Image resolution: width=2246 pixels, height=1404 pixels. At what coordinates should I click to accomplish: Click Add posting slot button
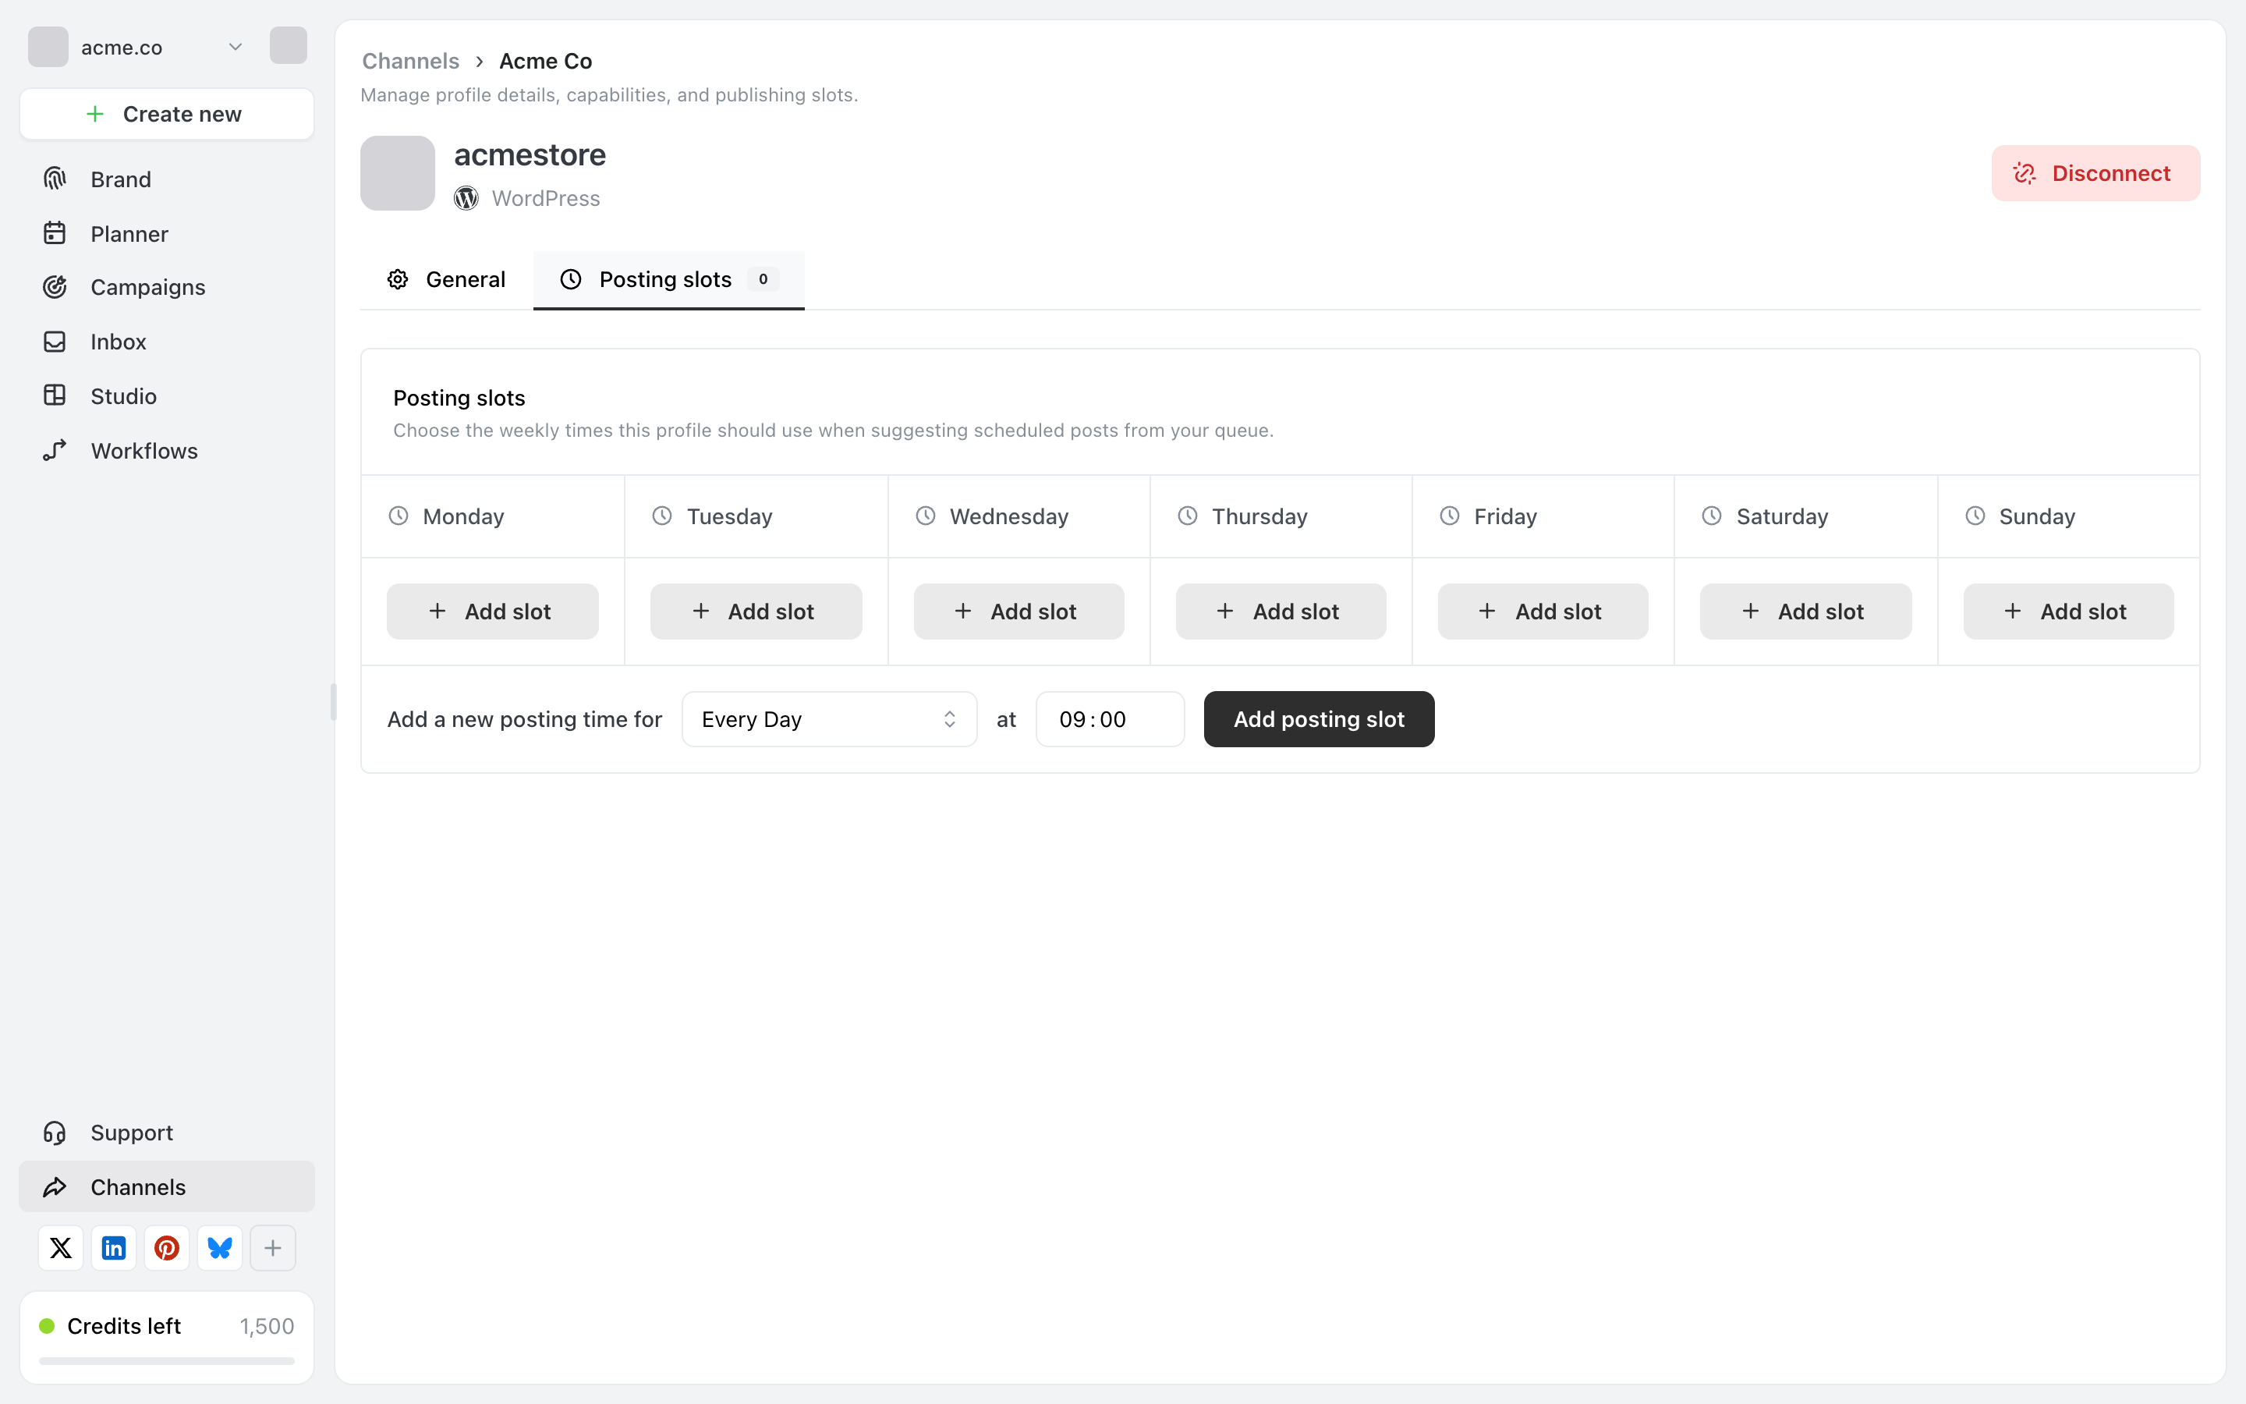1319,718
